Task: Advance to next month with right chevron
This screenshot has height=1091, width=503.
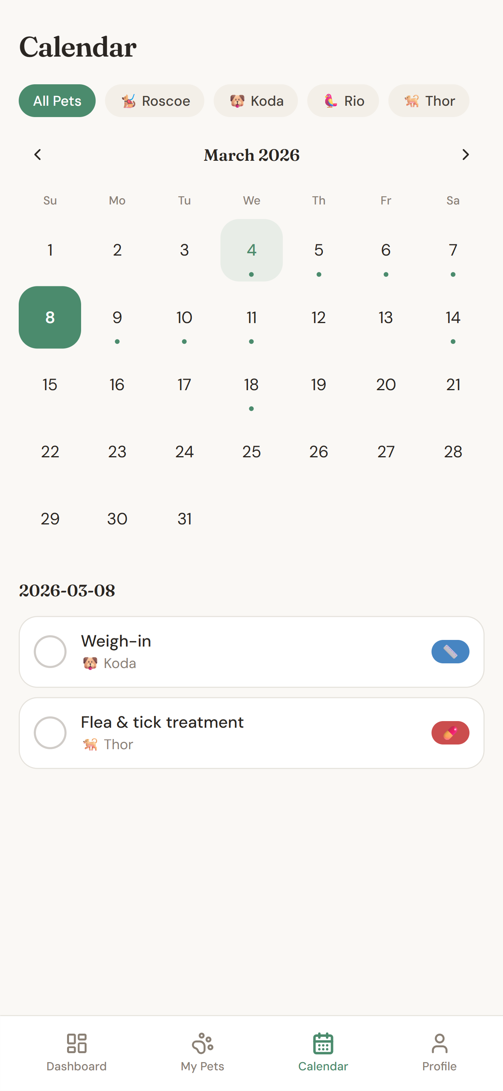Action: tap(465, 155)
